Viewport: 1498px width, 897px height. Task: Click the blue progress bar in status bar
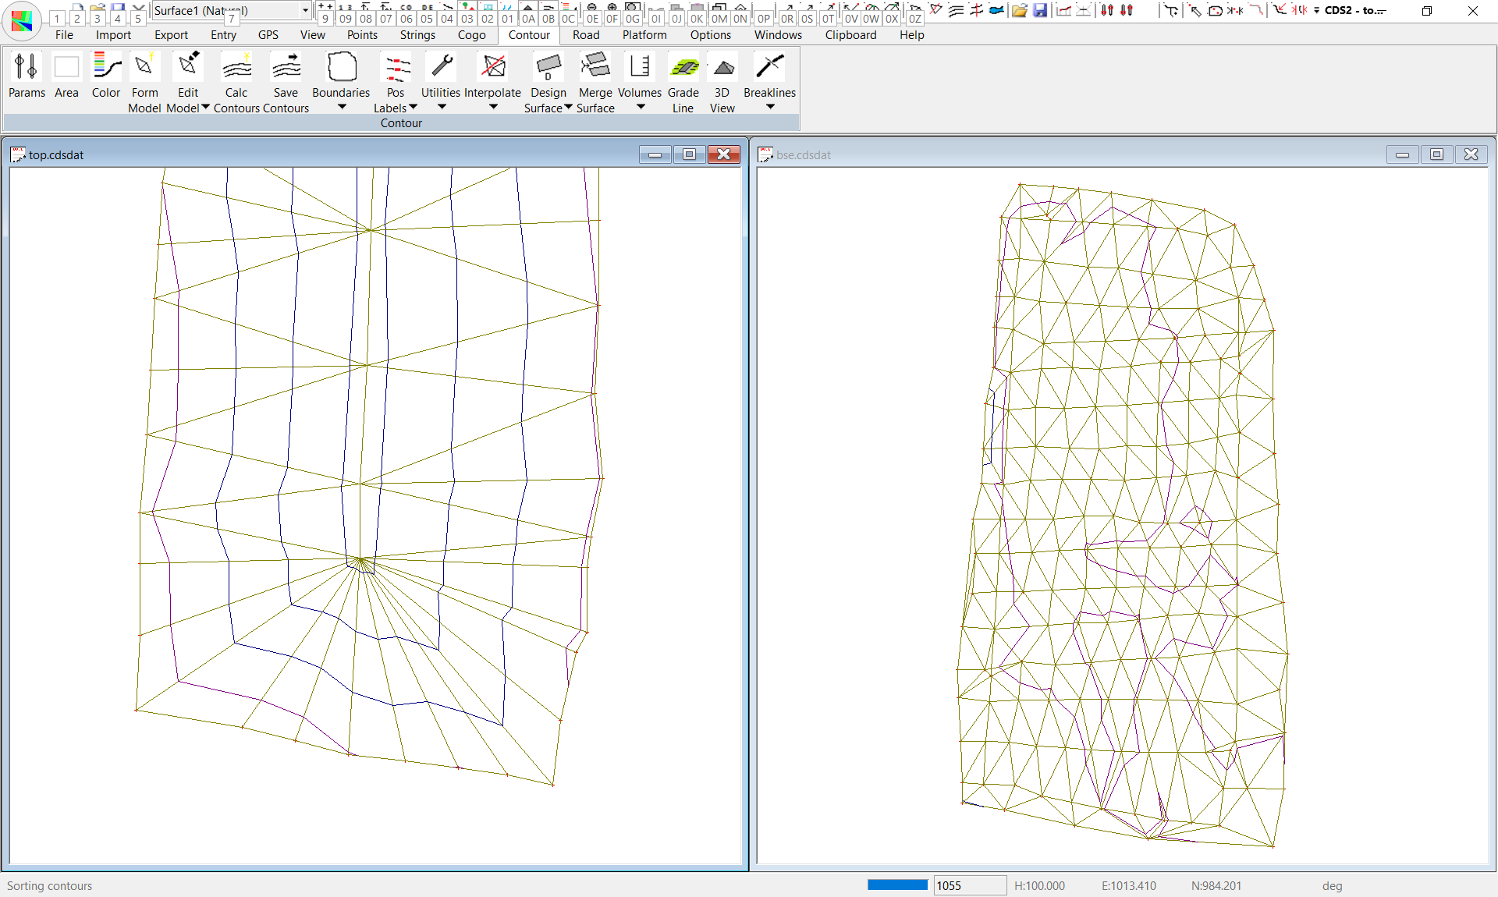897,885
